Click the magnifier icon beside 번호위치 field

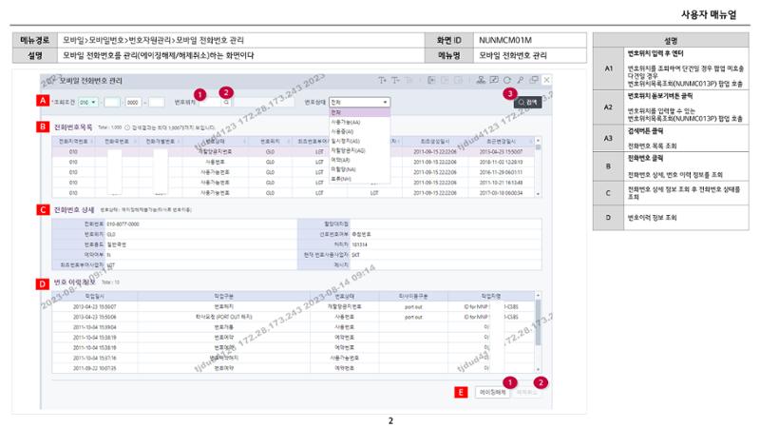coord(226,103)
